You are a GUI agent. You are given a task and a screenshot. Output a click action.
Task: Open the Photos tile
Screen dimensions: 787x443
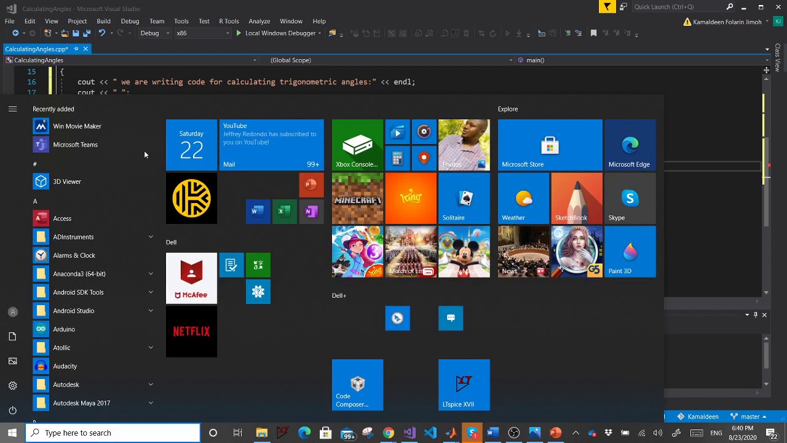point(464,145)
